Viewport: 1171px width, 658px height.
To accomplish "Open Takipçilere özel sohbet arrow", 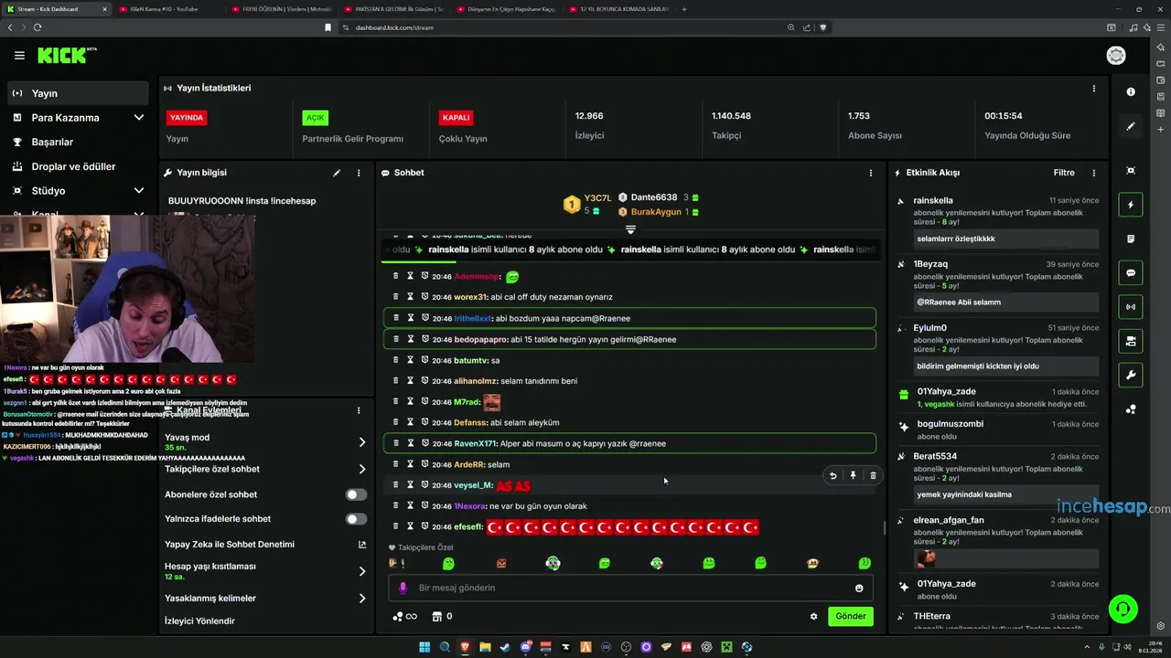I will (362, 469).
